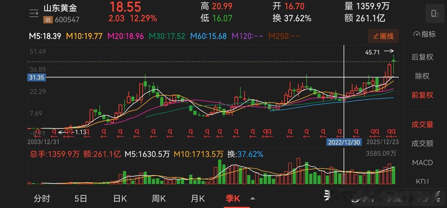Tap the 2022/12/30 crosshair date label
The image size is (447, 208).
pos(344,142)
